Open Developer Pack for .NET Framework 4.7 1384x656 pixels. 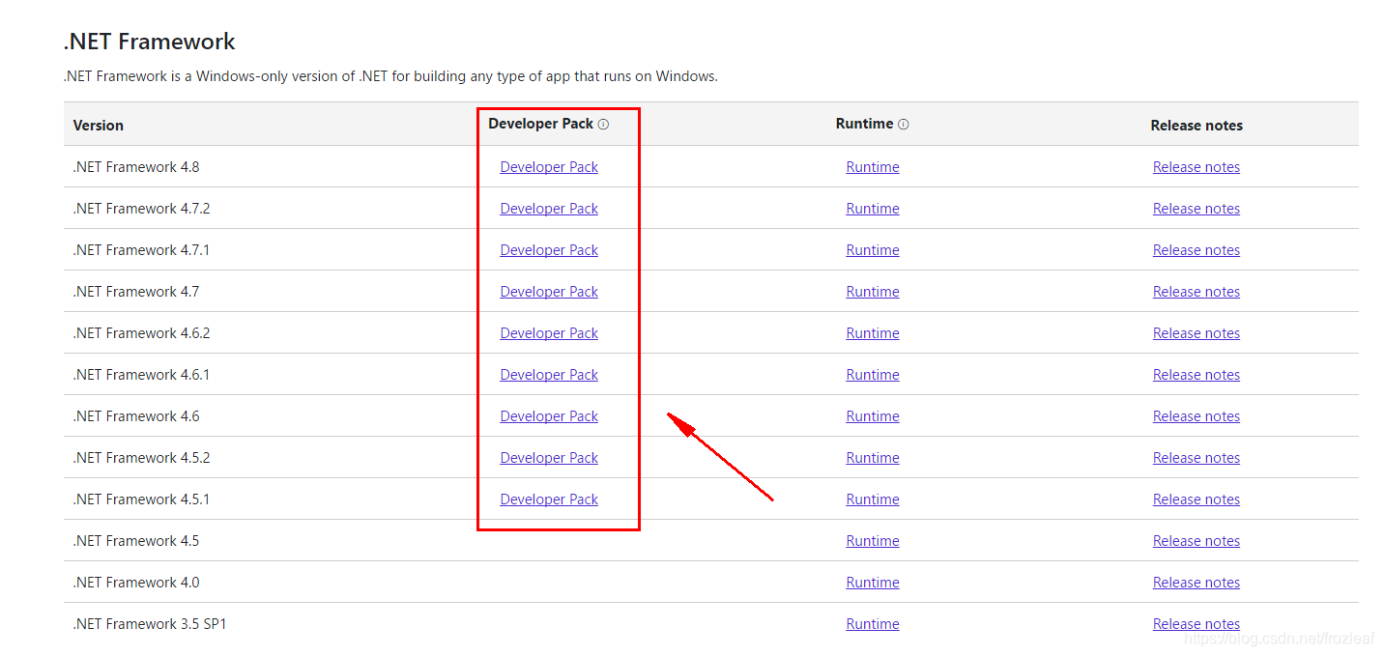coord(549,292)
